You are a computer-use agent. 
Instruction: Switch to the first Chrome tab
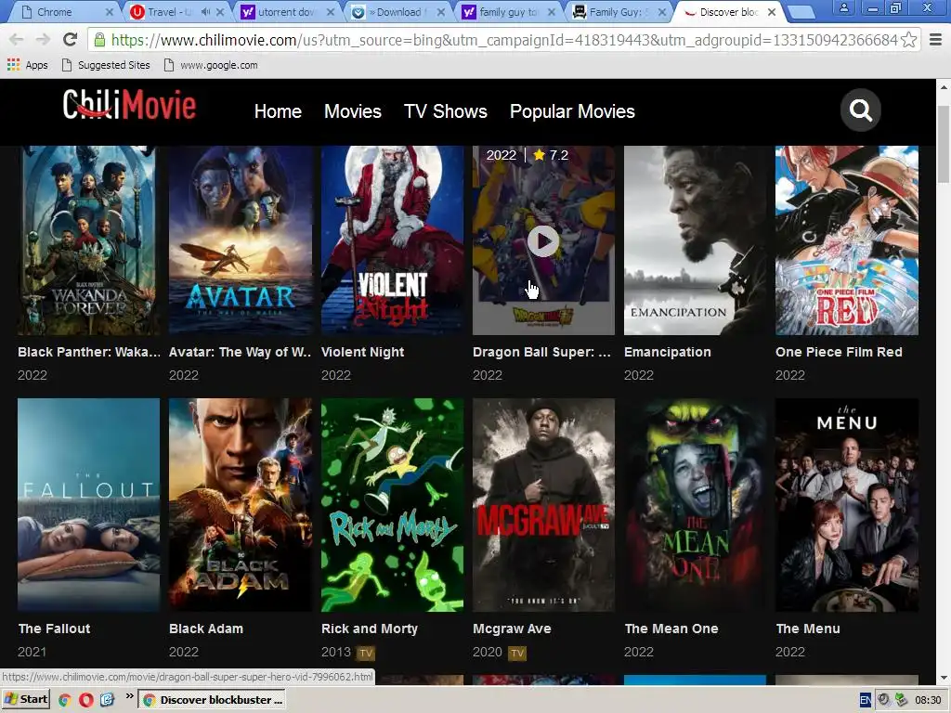67,12
